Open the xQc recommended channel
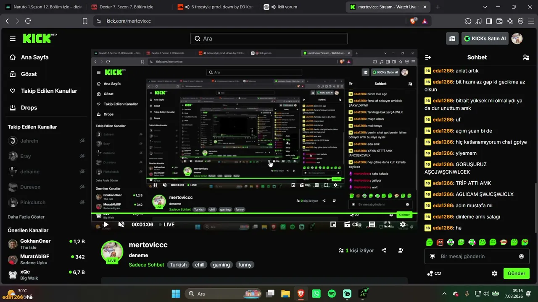The image size is (538, 302). pos(46,275)
